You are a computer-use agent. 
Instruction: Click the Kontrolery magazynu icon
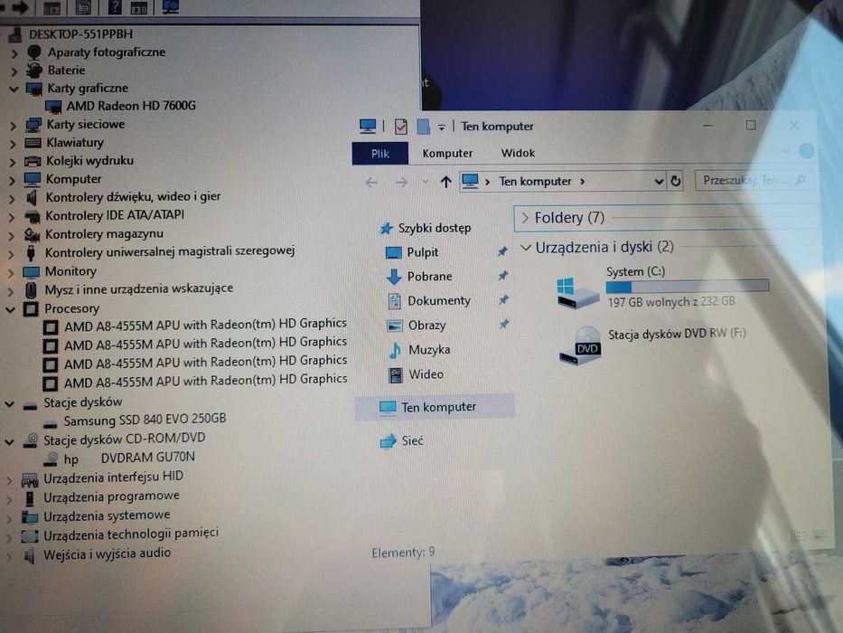32,234
